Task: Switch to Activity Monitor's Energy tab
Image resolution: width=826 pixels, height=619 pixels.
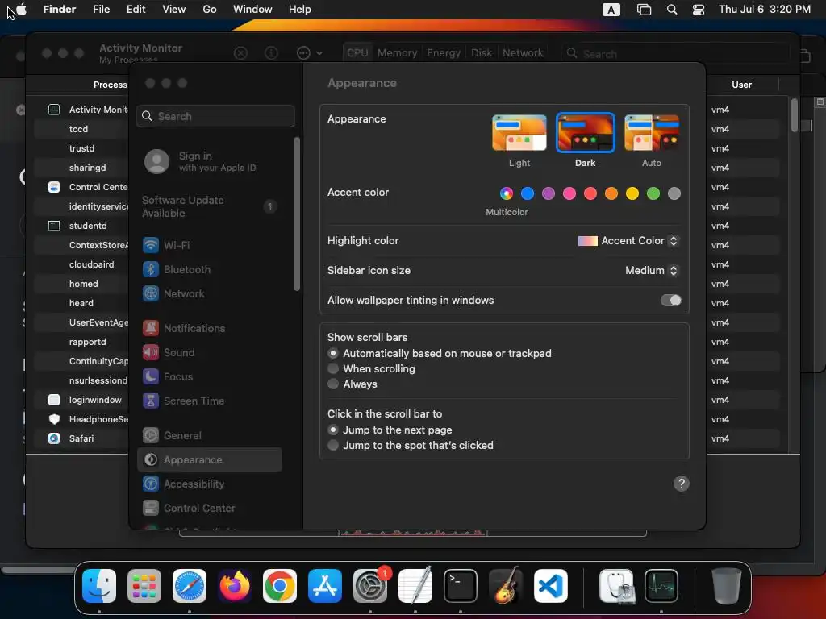Action: 444,53
